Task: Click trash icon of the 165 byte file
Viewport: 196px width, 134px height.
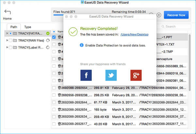Action: (59, 109)
